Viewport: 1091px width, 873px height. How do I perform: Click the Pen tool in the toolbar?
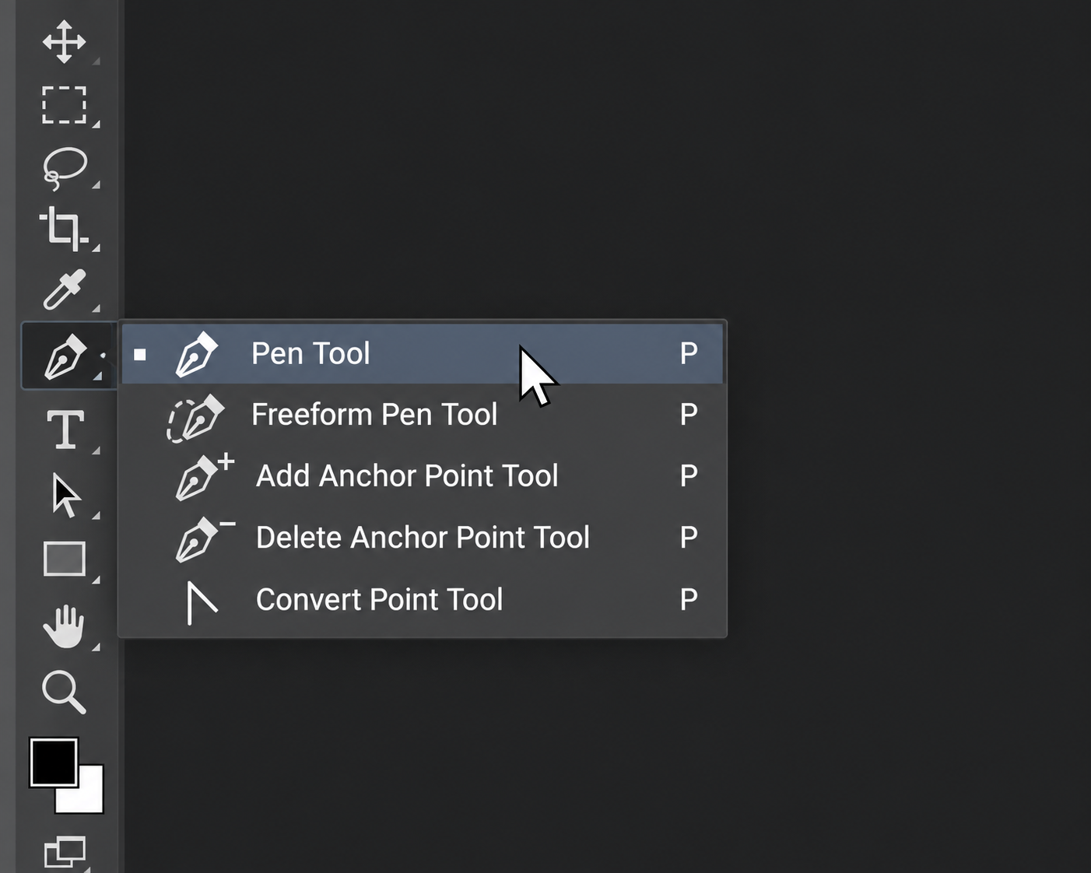tap(65, 357)
